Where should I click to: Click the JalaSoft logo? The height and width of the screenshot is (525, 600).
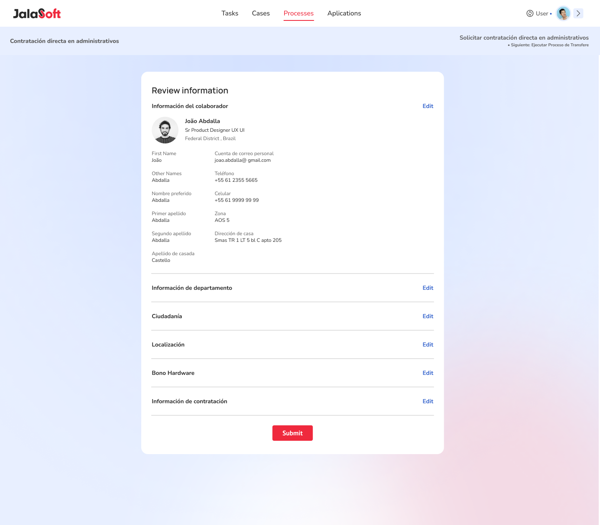tap(37, 13)
